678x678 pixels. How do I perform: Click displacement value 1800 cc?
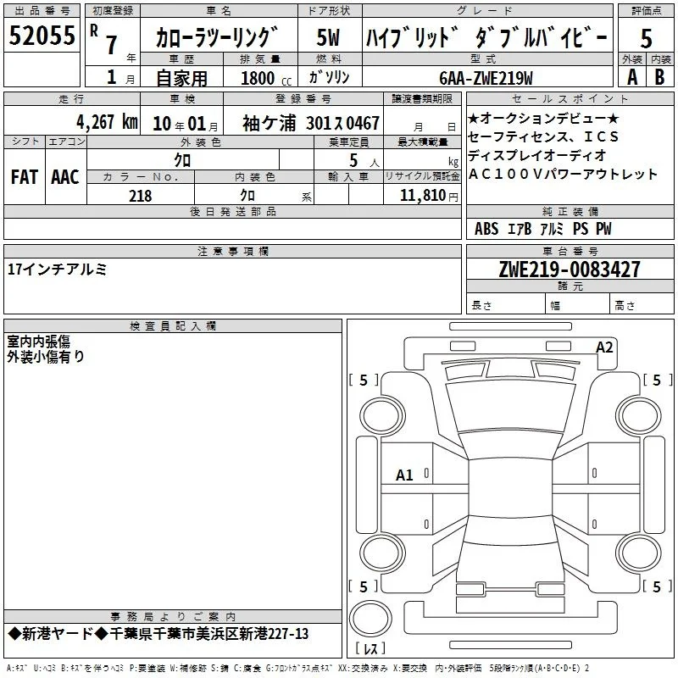tap(266, 79)
